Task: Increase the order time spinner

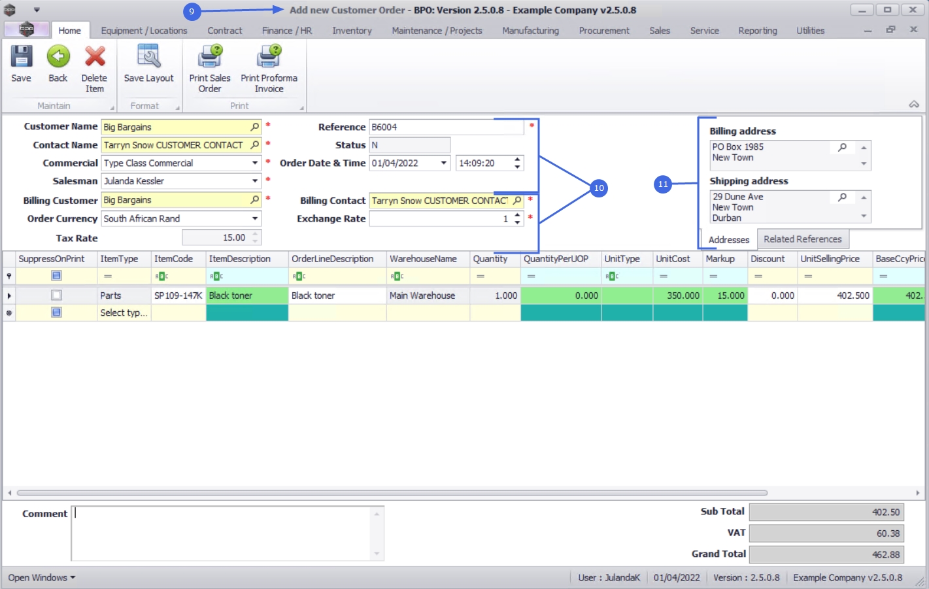Action: (x=517, y=160)
